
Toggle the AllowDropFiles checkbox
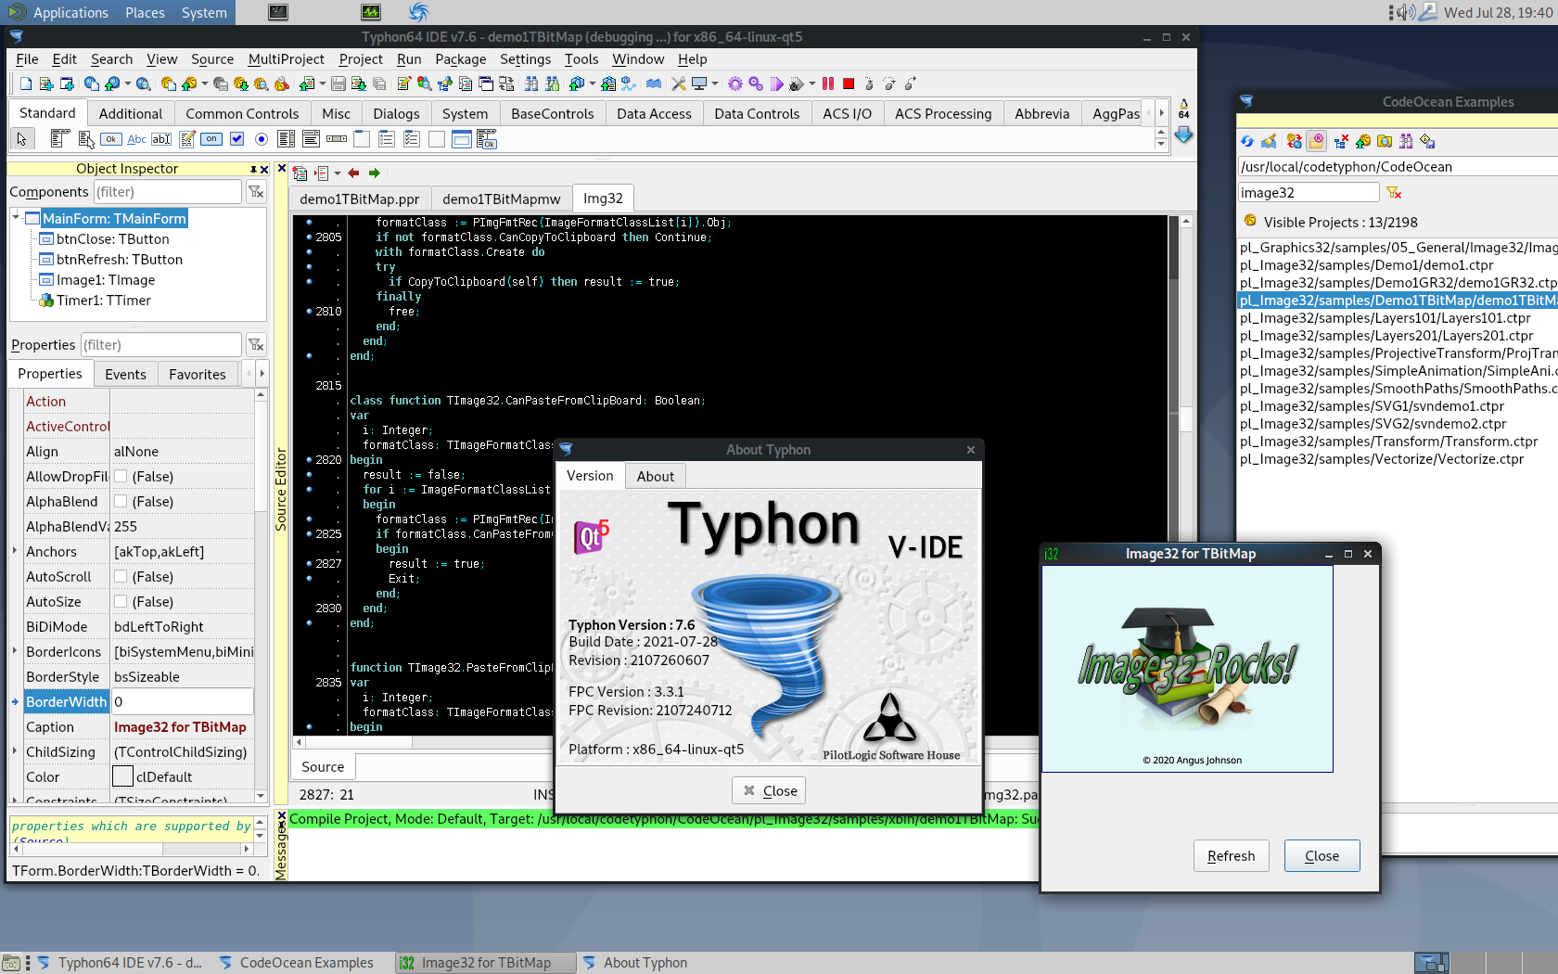click(x=121, y=477)
